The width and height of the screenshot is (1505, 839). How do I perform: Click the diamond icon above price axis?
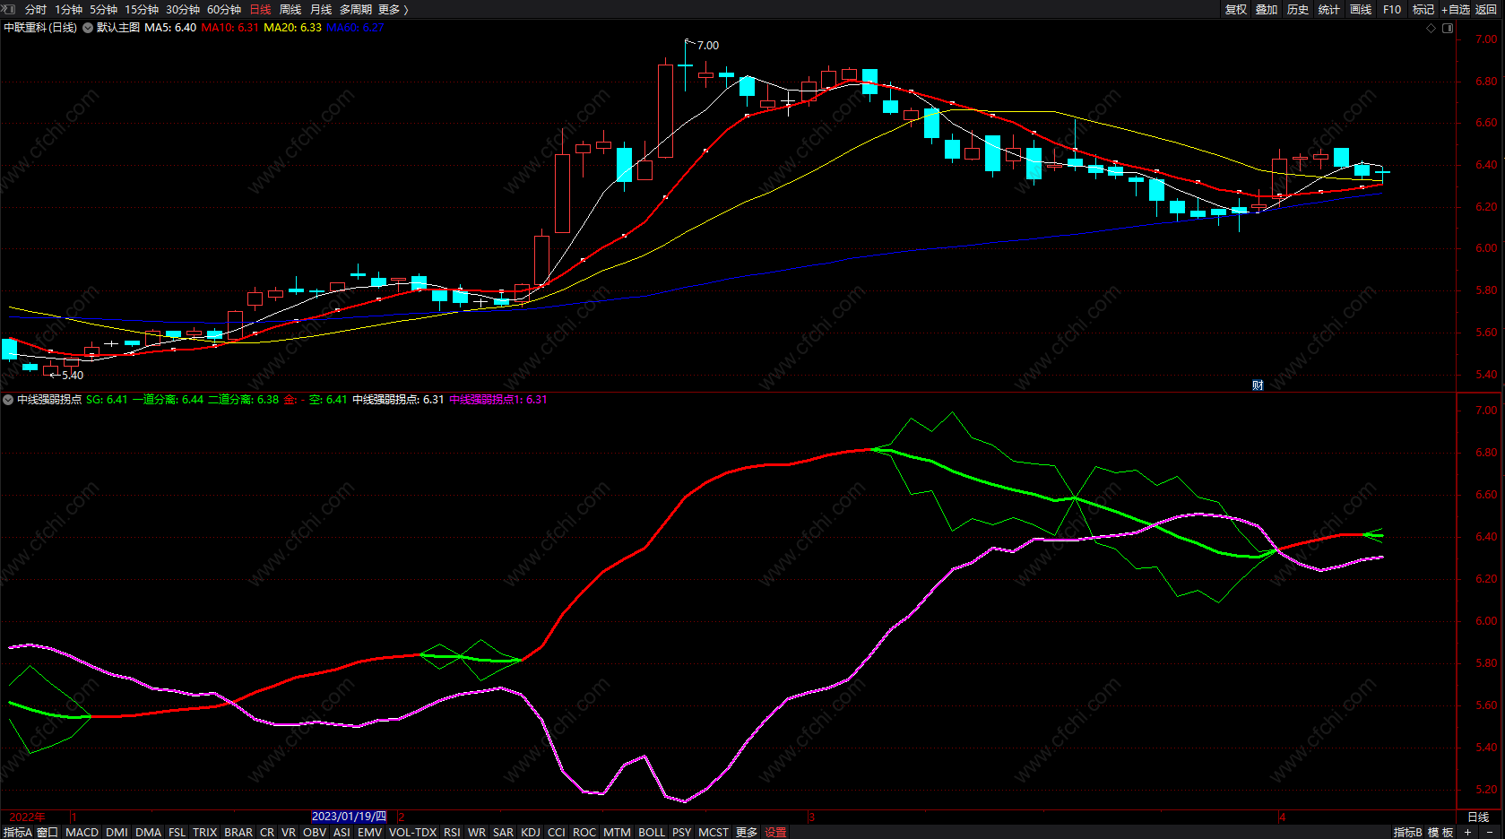(x=1431, y=28)
